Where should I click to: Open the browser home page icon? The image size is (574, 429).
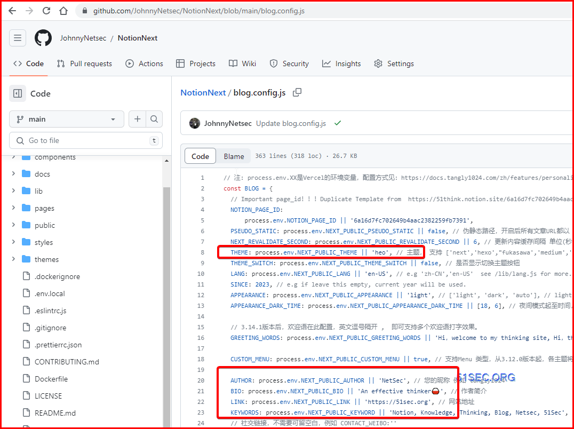[x=63, y=11]
